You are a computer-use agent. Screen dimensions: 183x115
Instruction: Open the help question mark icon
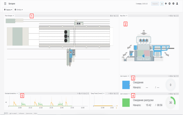pyautogui.click(x=173, y=4)
